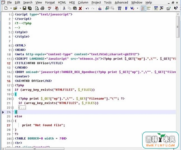Click the small window panel icon near the ruler
The image size is (181, 150).
click(156, 8)
